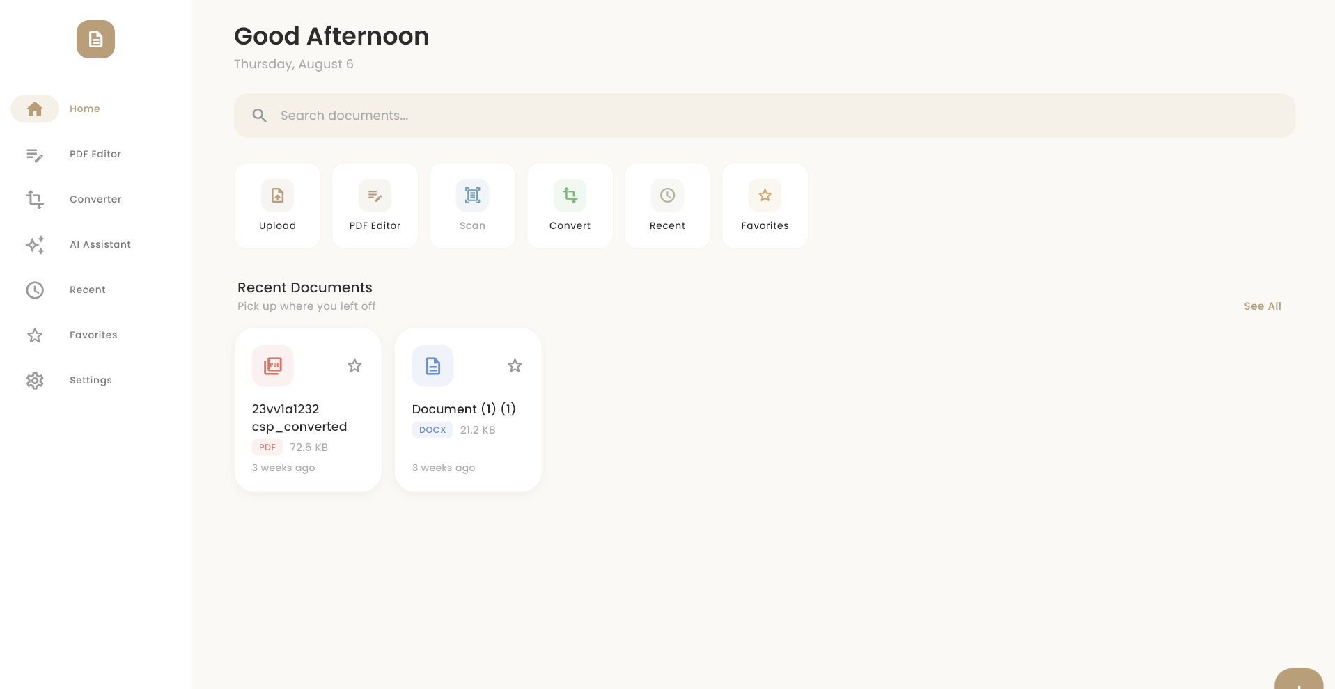The width and height of the screenshot is (1335, 689).
Task: Click the PDF type badge
Action: [267, 448]
